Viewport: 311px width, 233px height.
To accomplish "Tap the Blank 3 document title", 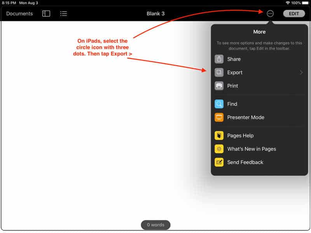I will coord(155,14).
